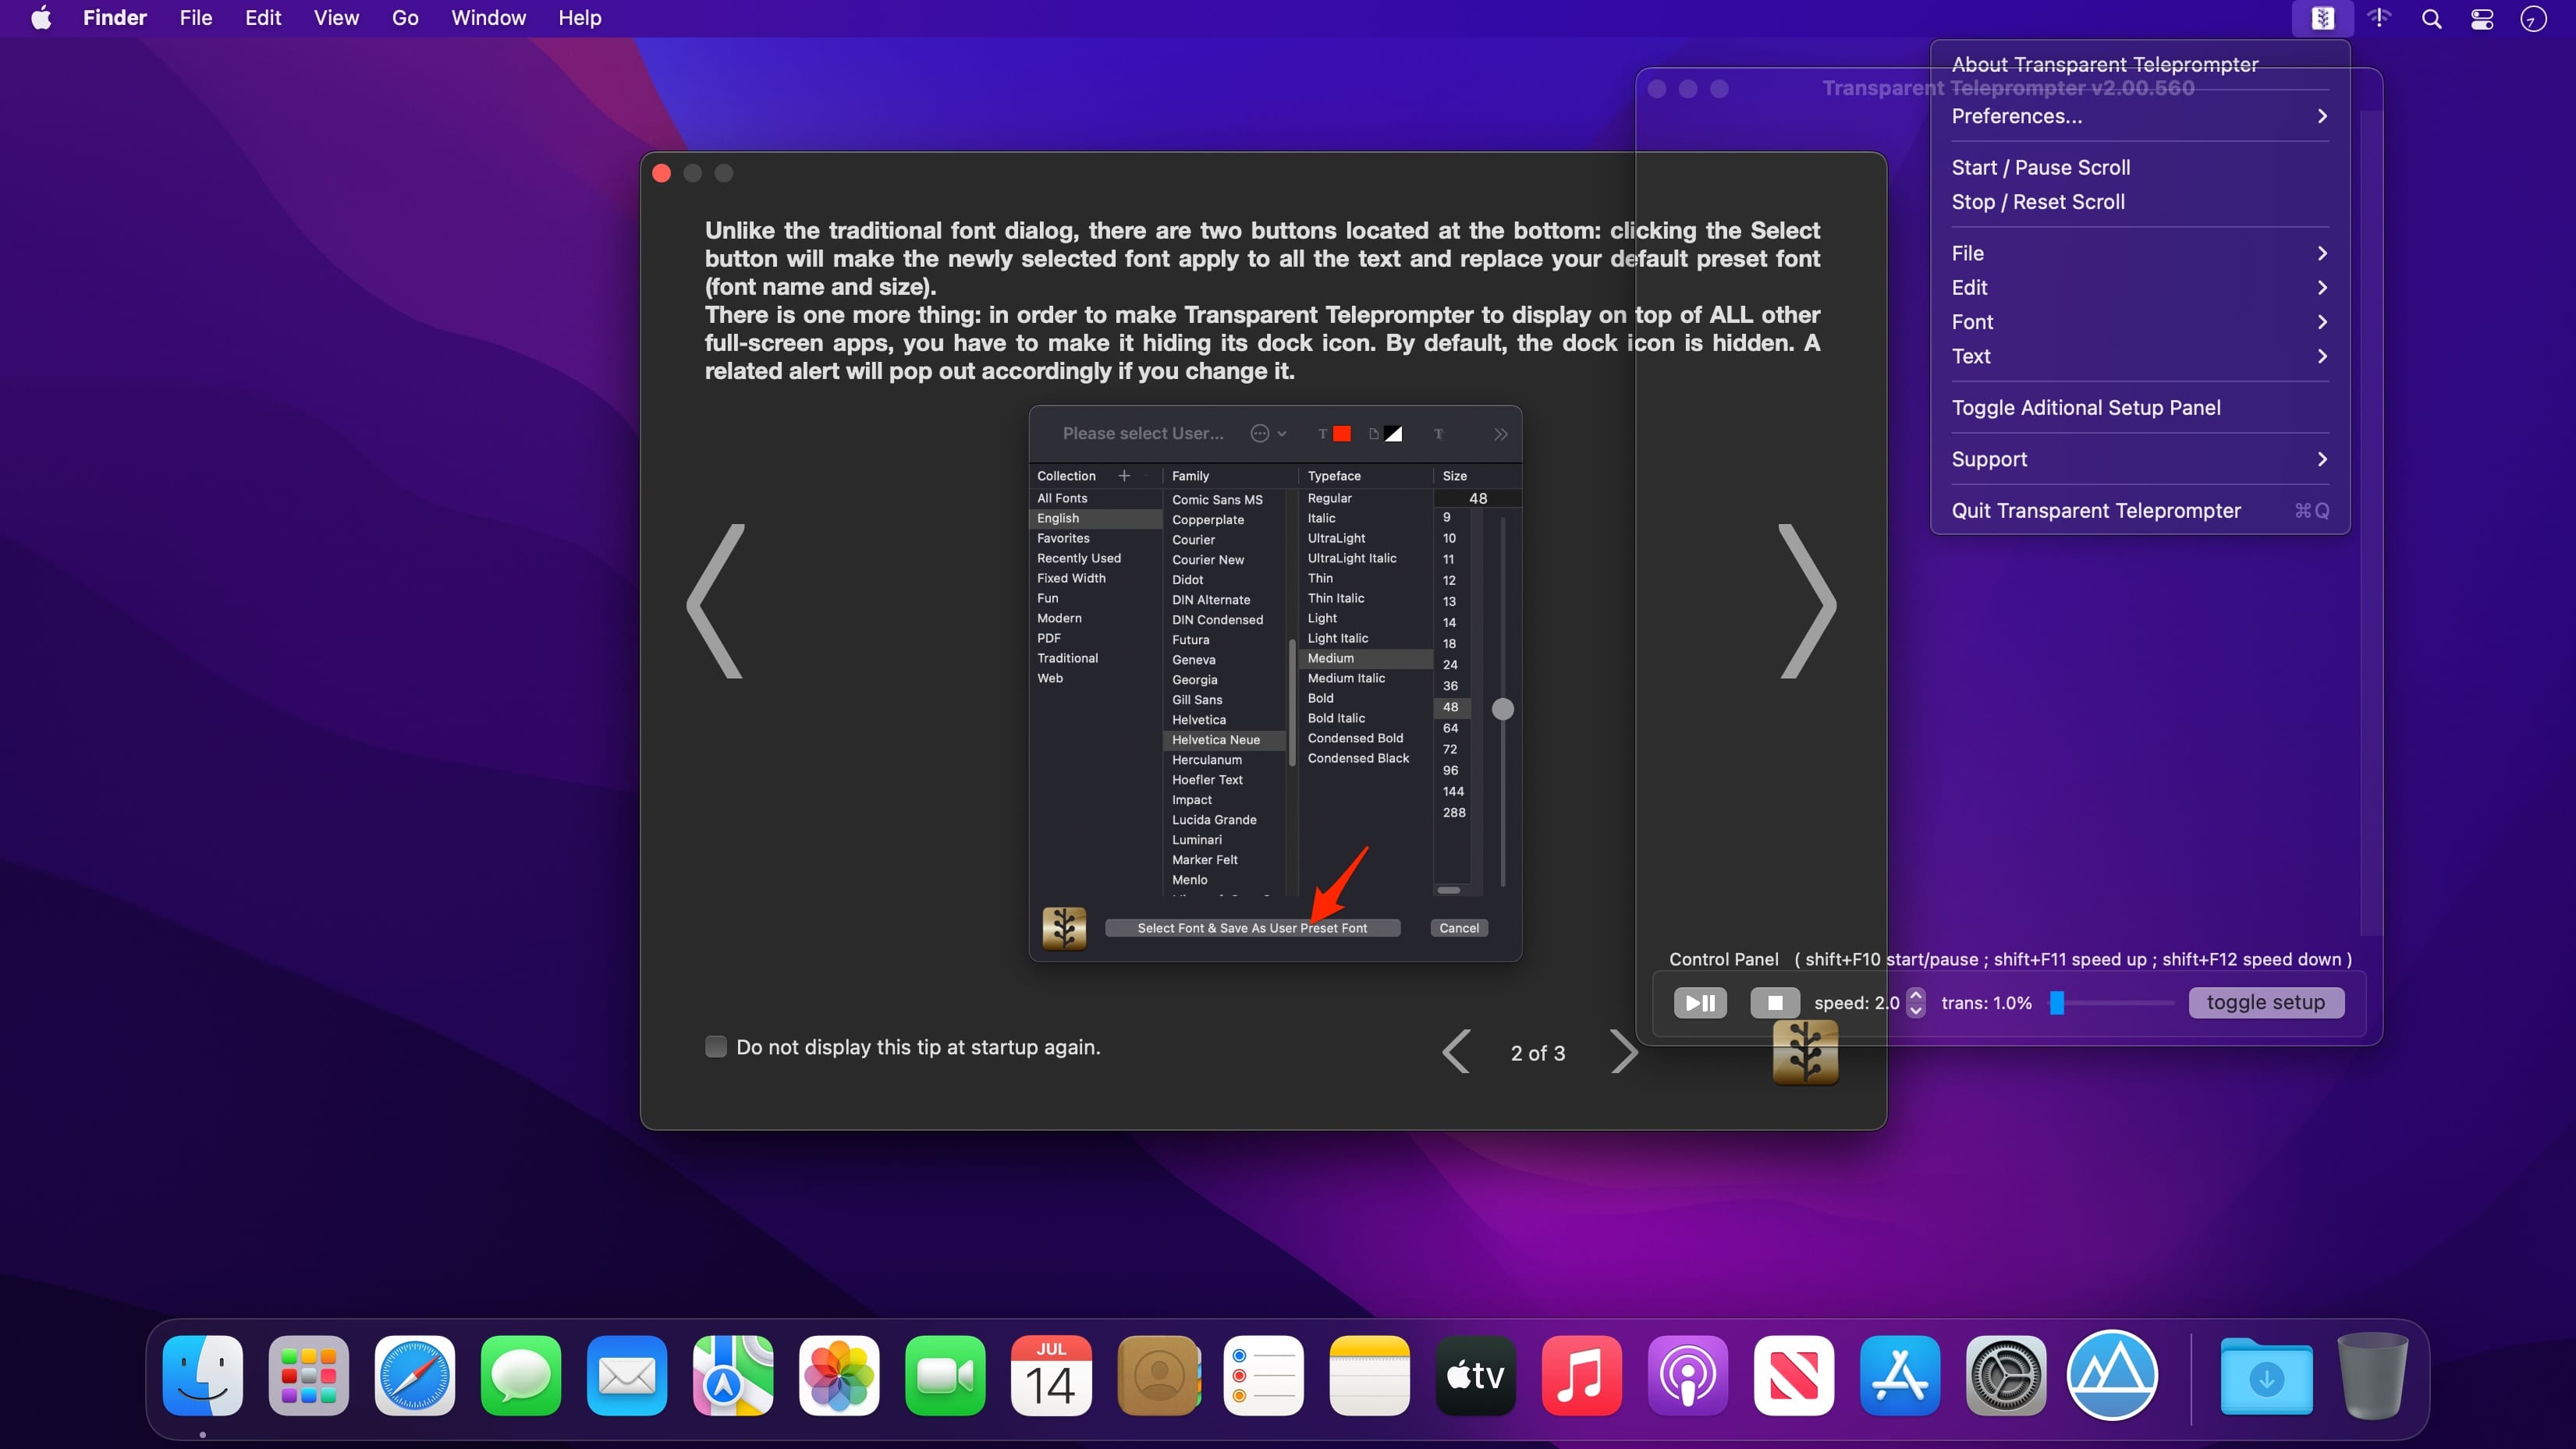Open Control Center in menu bar
This screenshot has width=2576, height=1449.
click(x=2482, y=18)
